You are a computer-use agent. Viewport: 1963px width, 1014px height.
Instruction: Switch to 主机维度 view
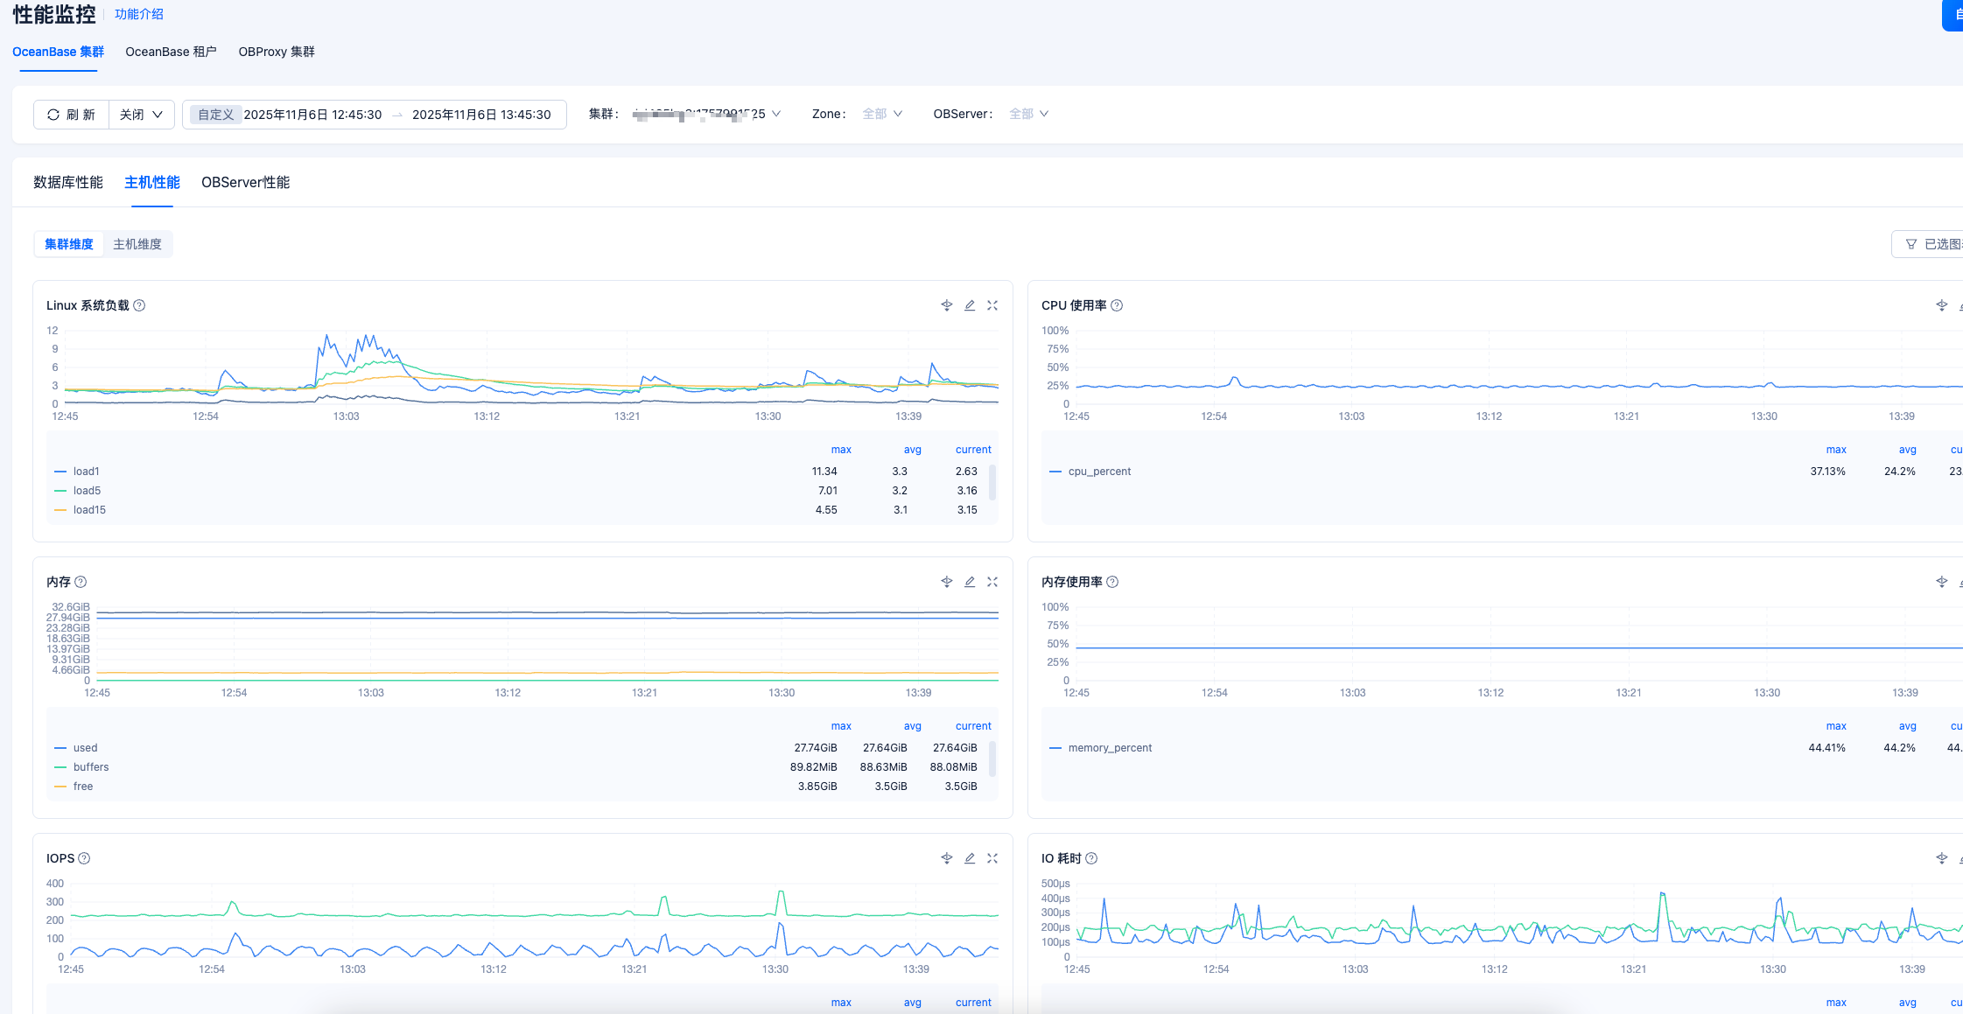(137, 244)
